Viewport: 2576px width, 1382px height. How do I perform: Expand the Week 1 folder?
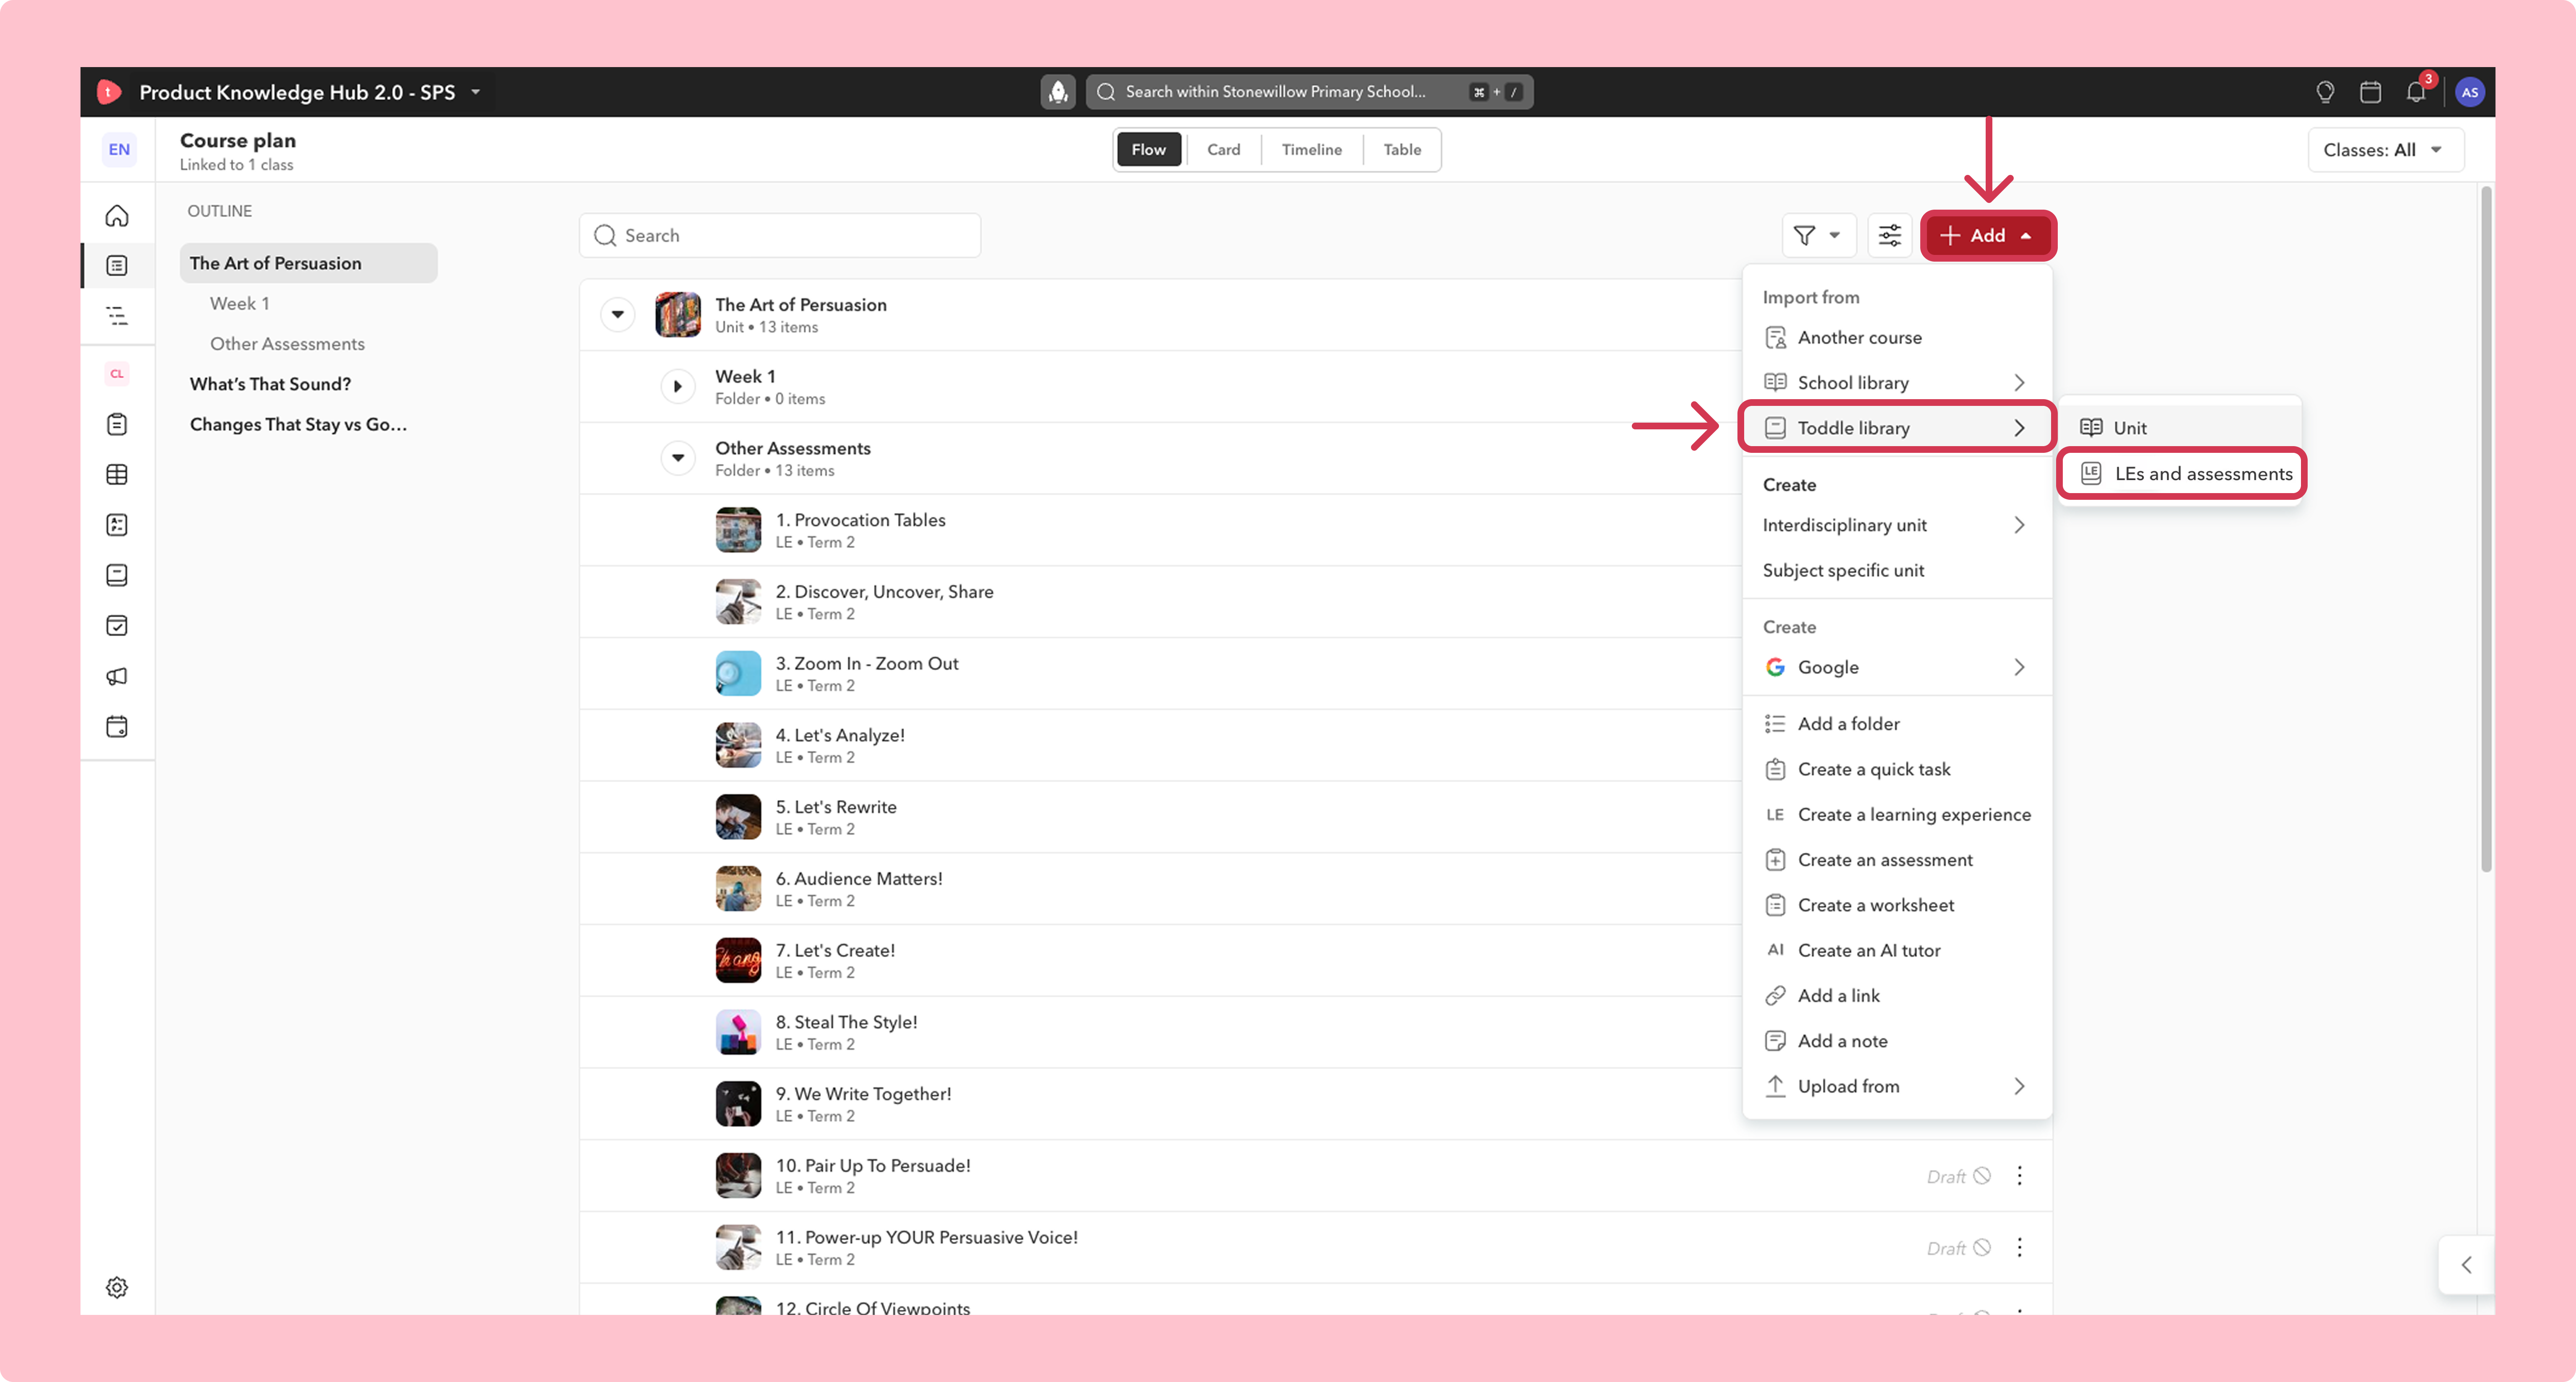tap(677, 386)
